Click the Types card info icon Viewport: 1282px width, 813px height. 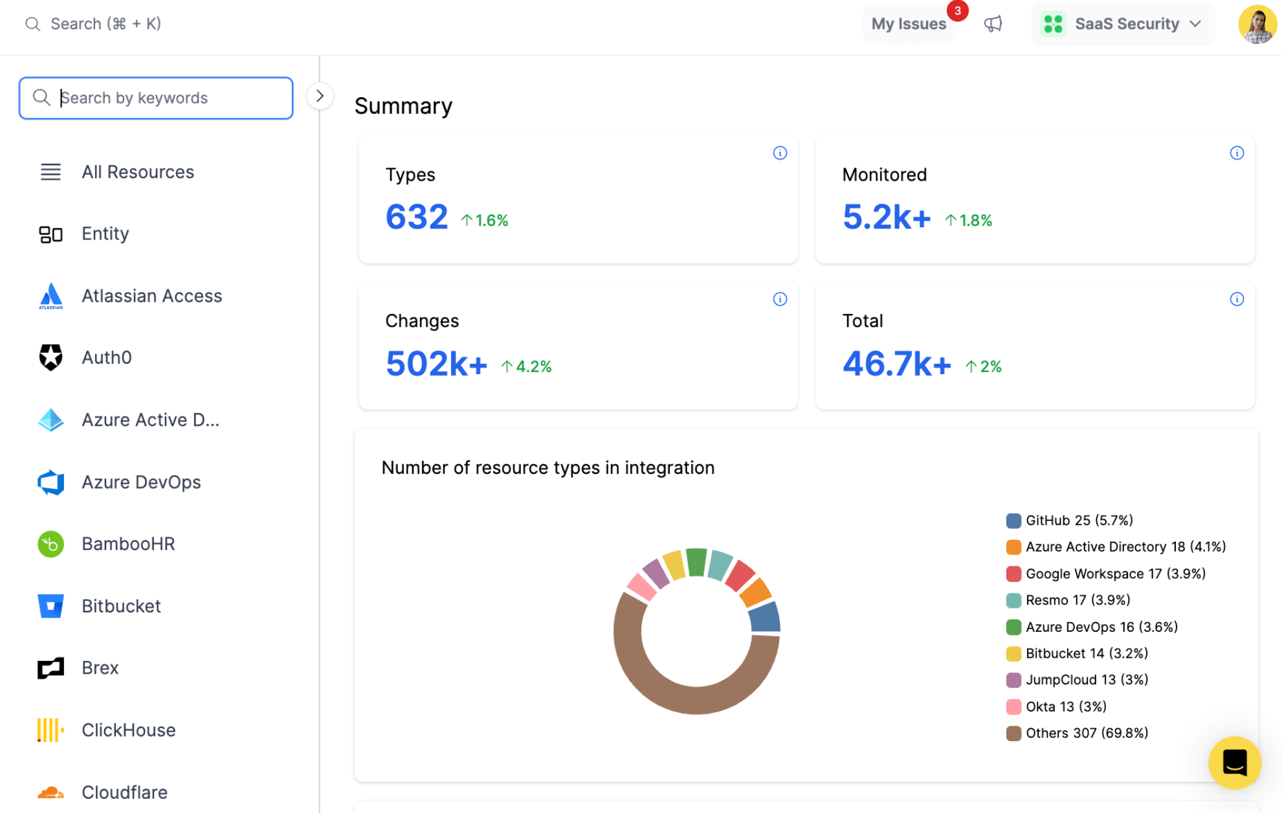click(x=780, y=153)
